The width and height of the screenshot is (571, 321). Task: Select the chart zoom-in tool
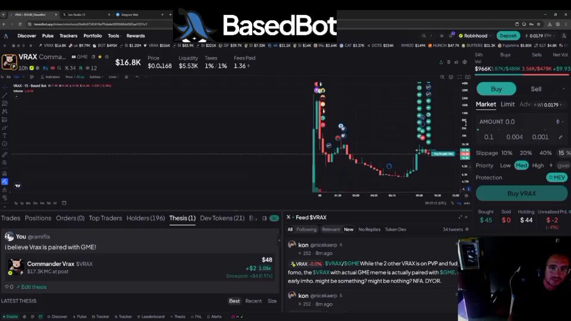pyautogui.click(x=4, y=163)
